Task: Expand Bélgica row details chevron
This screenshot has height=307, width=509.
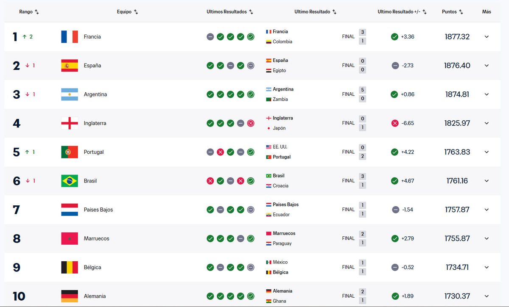Action: 487,267
